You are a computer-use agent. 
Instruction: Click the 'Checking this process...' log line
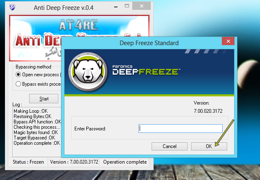(37, 127)
